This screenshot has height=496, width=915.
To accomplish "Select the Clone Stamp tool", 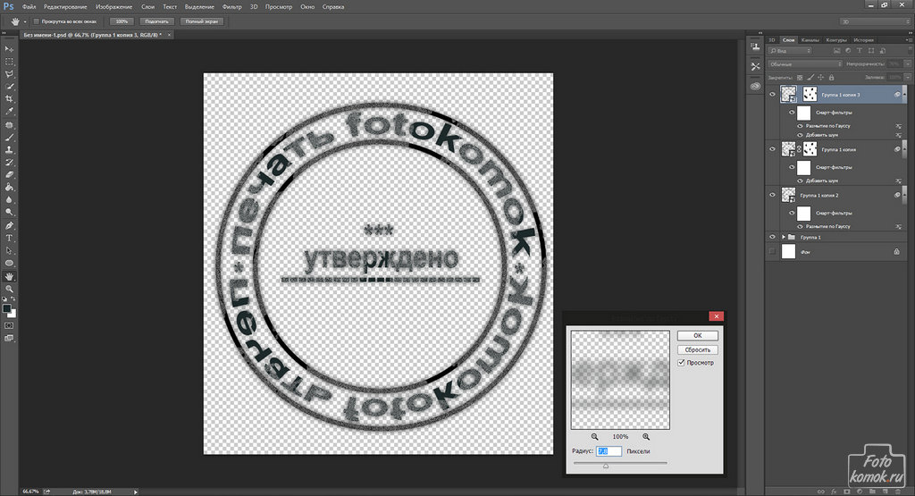I will 9,150.
